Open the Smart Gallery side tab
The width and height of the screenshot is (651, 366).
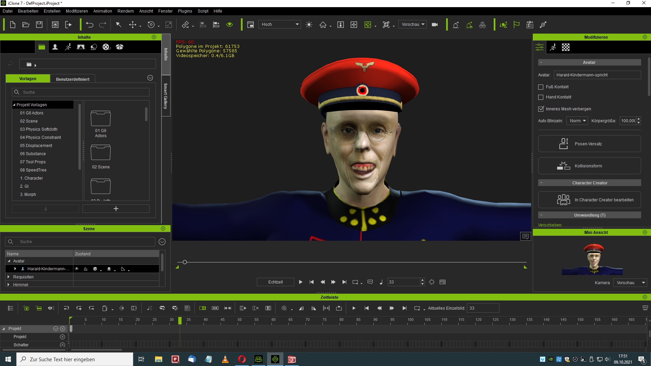tap(165, 96)
